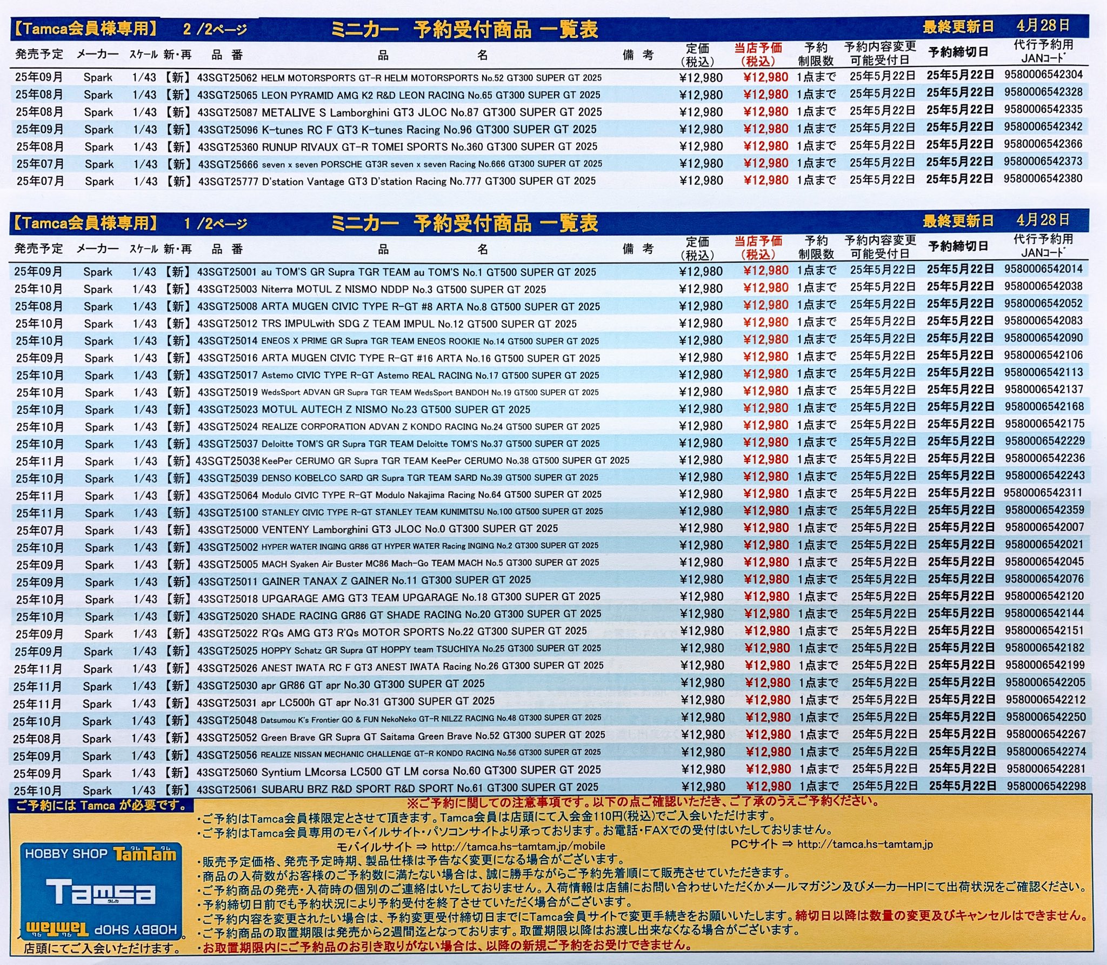
Task: Click the au TOM'S GR Supra No.1 product name
Action: tap(429, 272)
